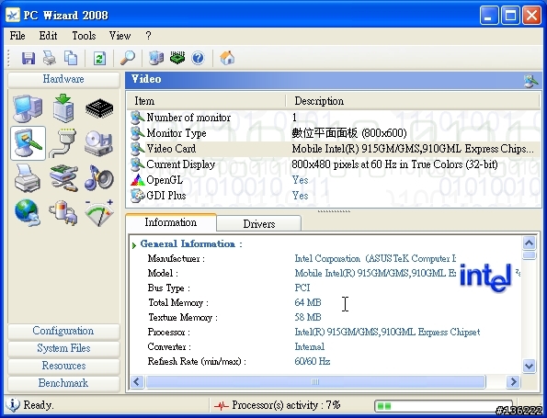
Task: Click the horizontal scrollbar left arrow
Action: 137,382
